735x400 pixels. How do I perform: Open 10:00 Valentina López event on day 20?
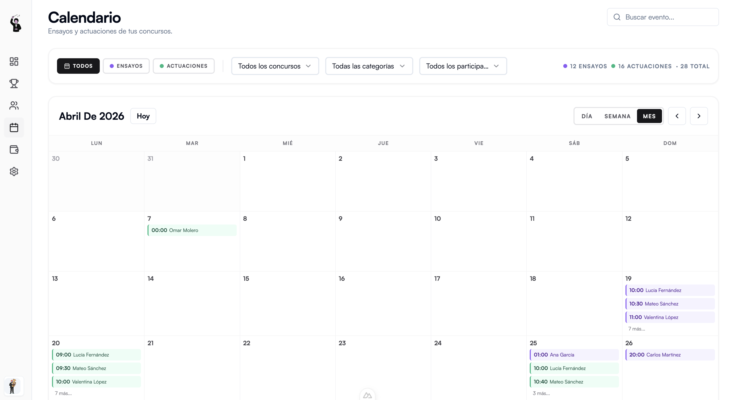[96, 381]
